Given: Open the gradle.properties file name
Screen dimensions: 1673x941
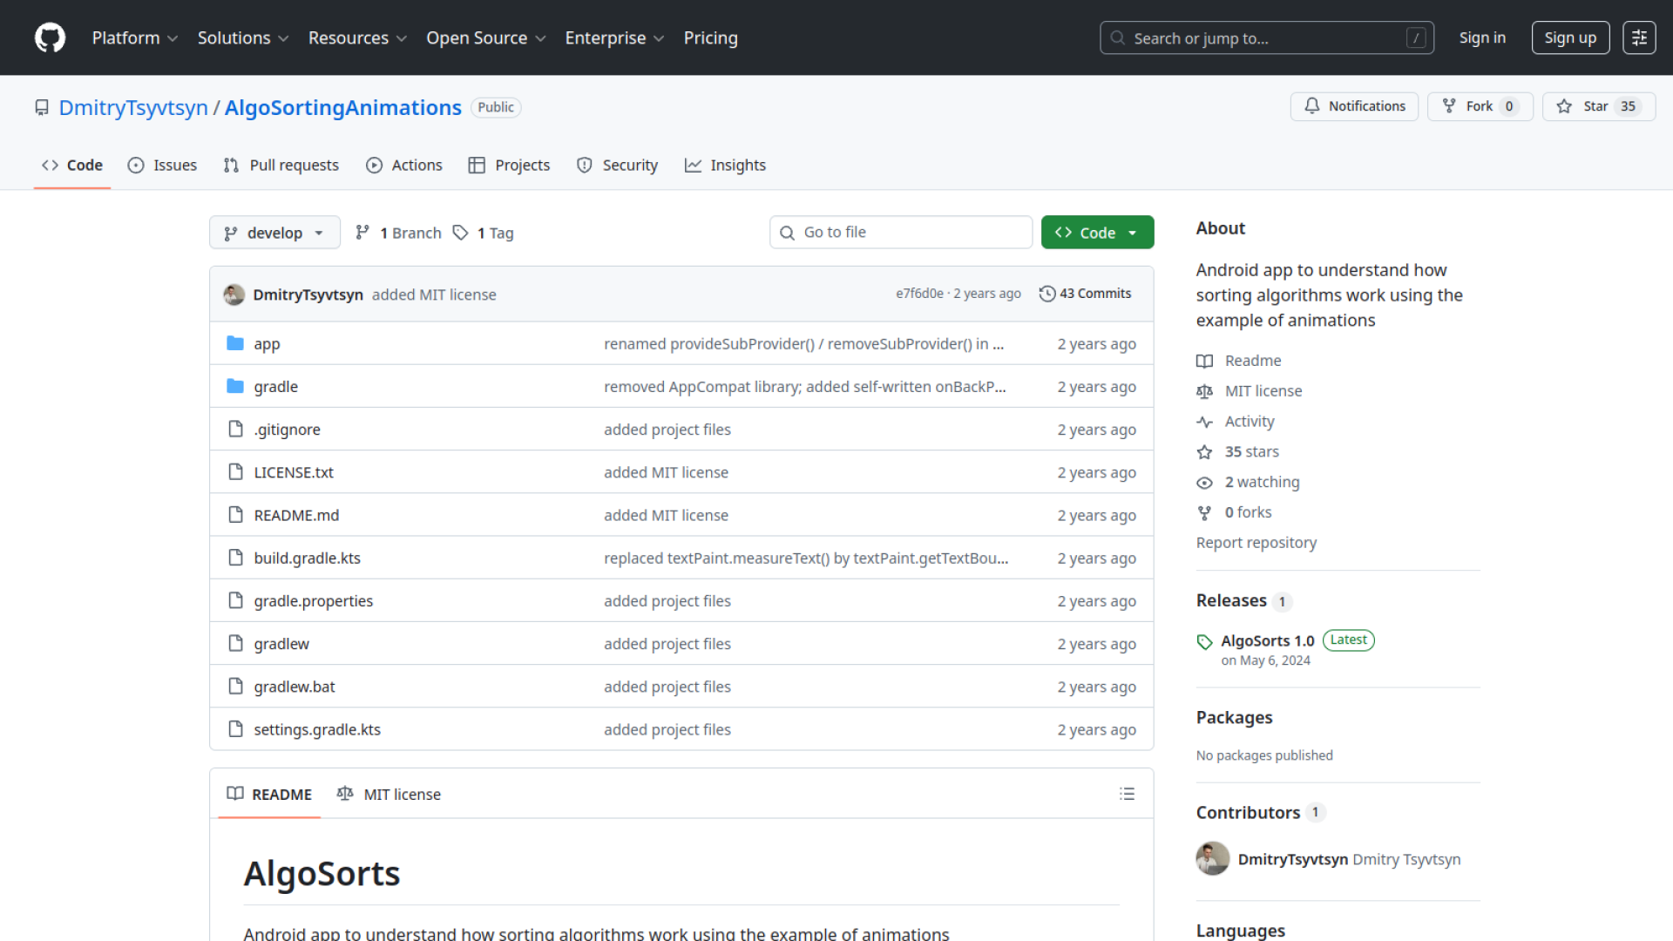Looking at the screenshot, I should tap(314, 601).
